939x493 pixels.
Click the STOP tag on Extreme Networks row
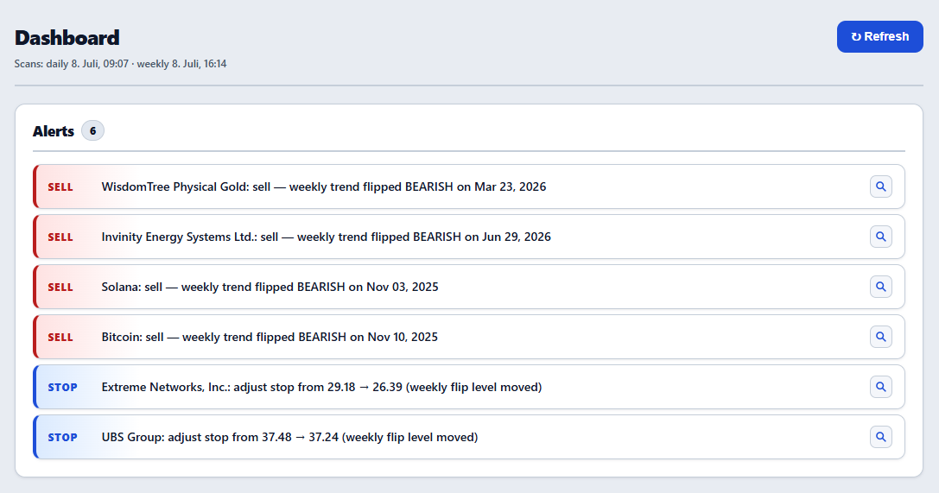tap(62, 388)
